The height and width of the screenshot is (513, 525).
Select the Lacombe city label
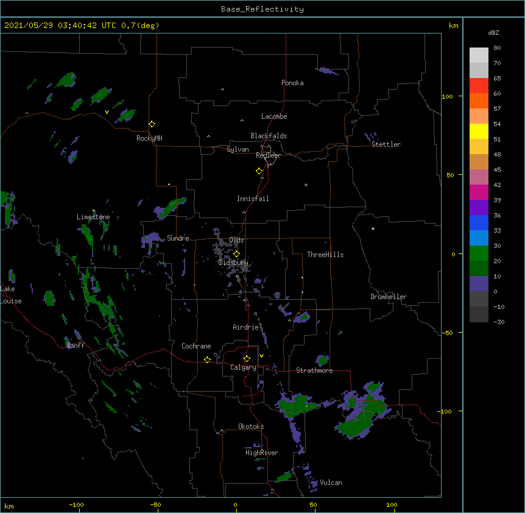pyautogui.click(x=274, y=116)
